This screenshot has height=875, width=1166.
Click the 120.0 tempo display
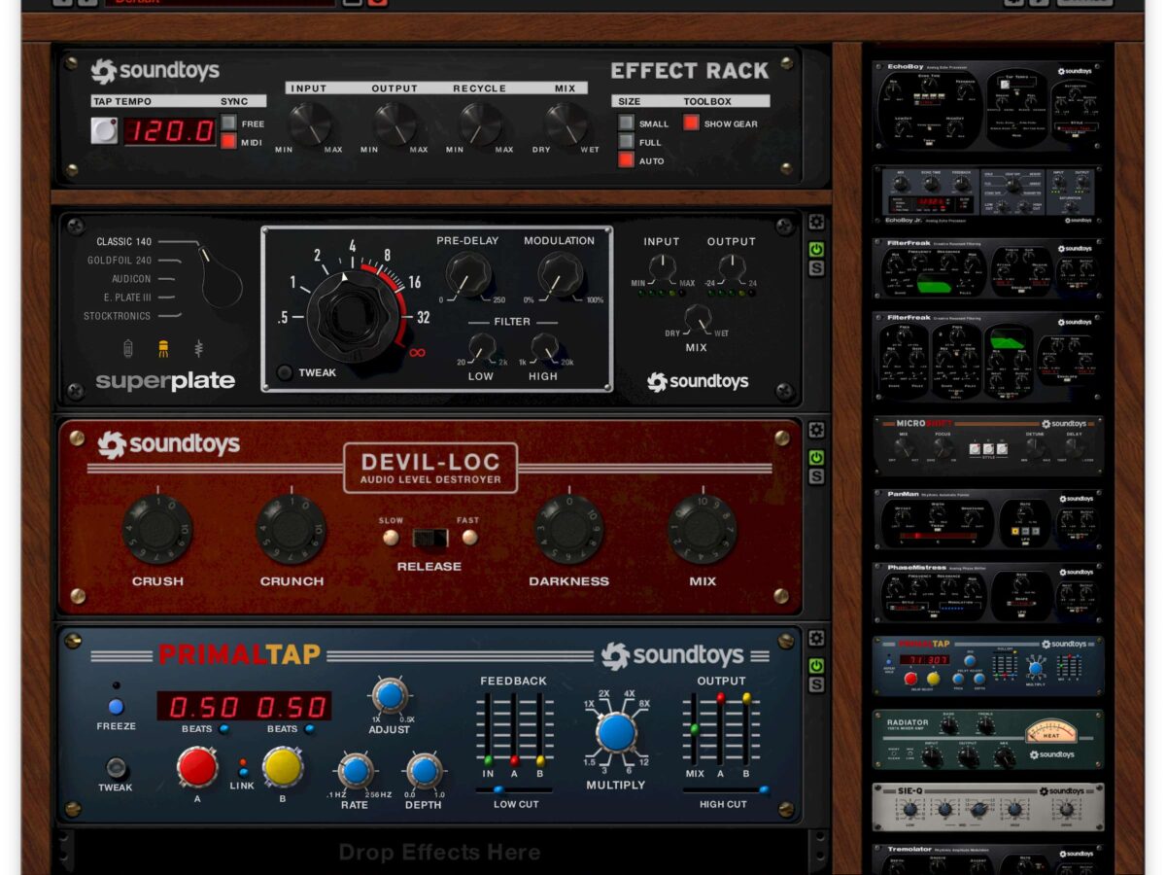click(169, 130)
